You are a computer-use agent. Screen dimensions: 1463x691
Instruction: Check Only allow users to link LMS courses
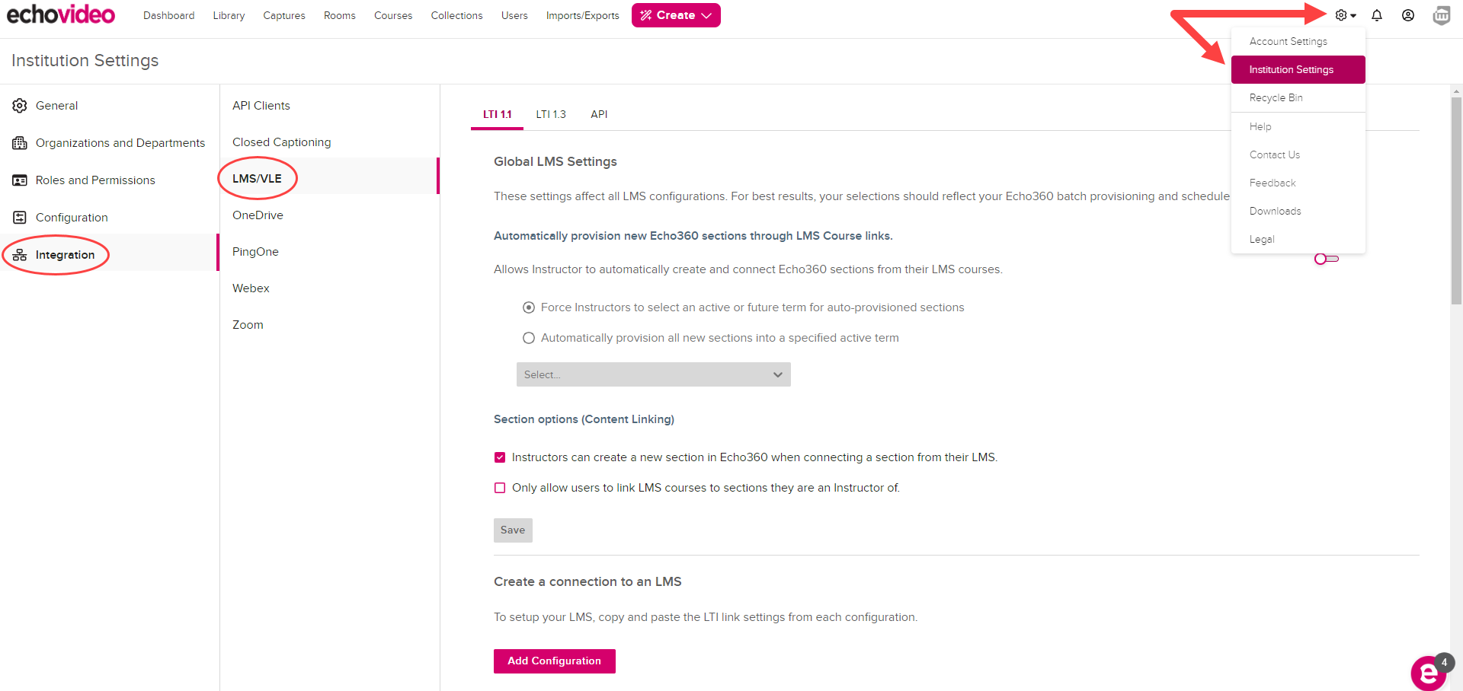tap(500, 488)
